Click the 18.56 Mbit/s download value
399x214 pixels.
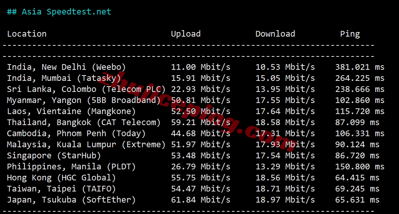[x=285, y=178]
